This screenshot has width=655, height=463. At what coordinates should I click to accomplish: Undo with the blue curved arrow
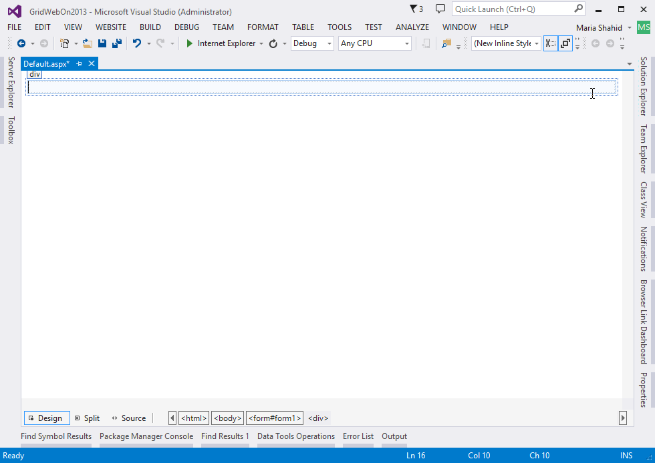point(137,43)
